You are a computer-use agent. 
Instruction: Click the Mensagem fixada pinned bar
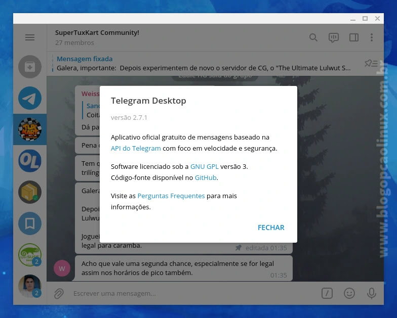[x=204, y=64]
